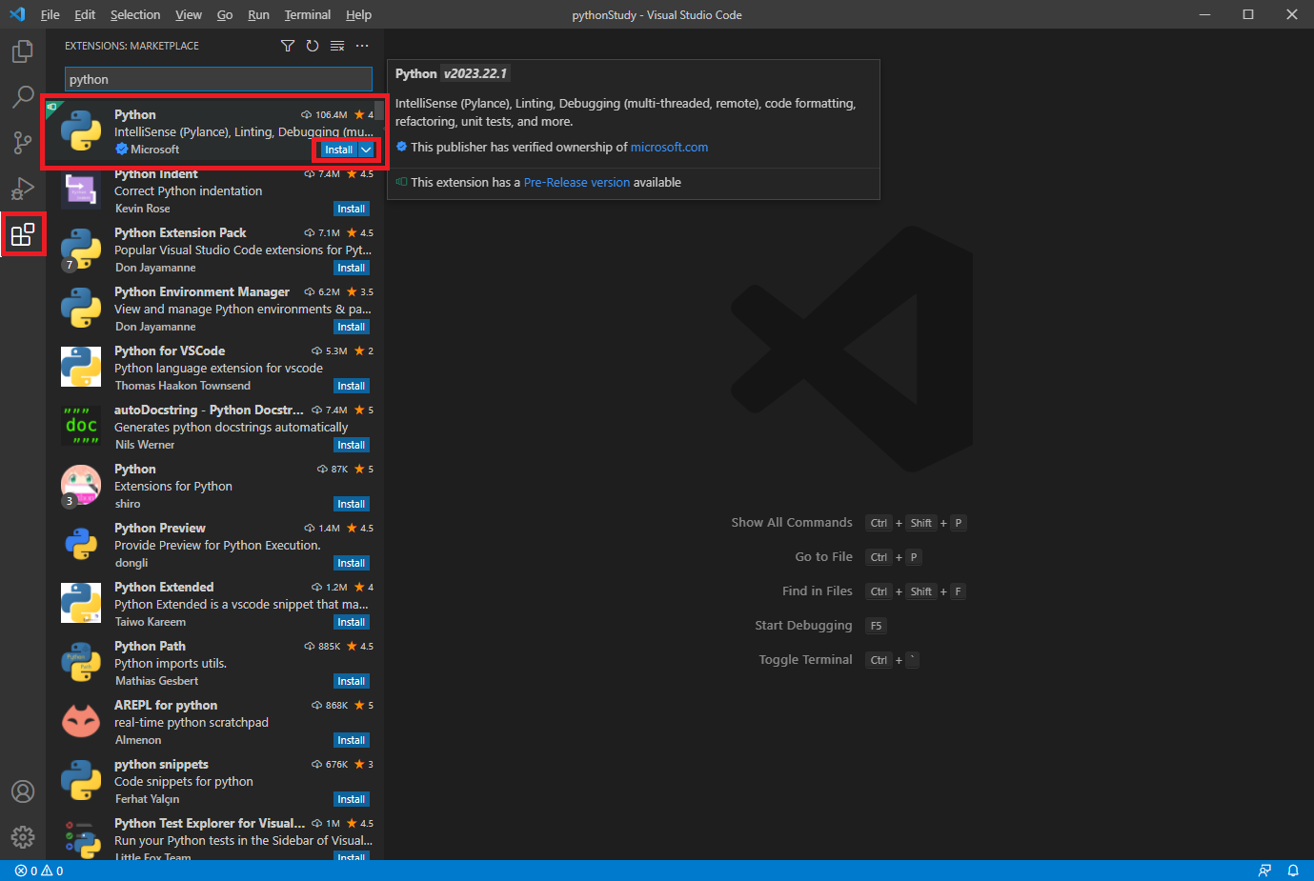Image resolution: width=1314 pixels, height=881 pixels.
Task: Click the errors and warnings status indicator
Action: [39, 871]
